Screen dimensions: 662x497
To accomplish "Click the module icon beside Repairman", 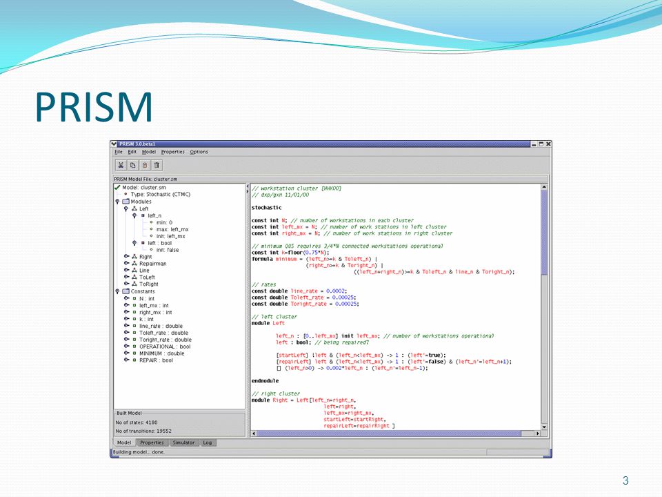I will pyautogui.click(x=134, y=263).
